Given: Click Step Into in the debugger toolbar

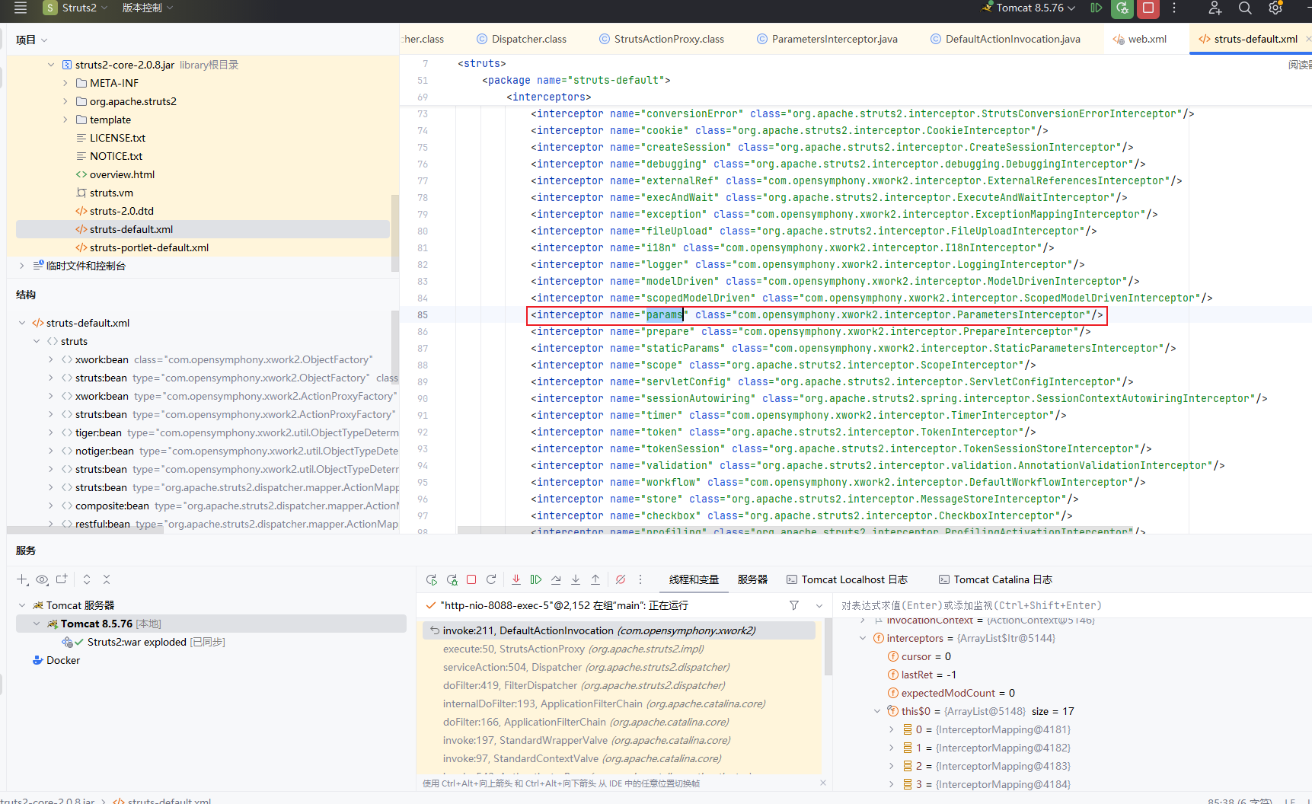Looking at the screenshot, I should pyautogui.click(x=576, y=579).
